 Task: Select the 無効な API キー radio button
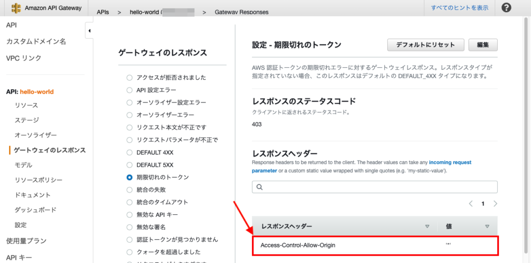tap(129, 215)
